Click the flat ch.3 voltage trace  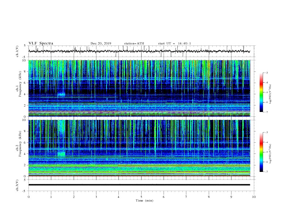click(139, 185)
